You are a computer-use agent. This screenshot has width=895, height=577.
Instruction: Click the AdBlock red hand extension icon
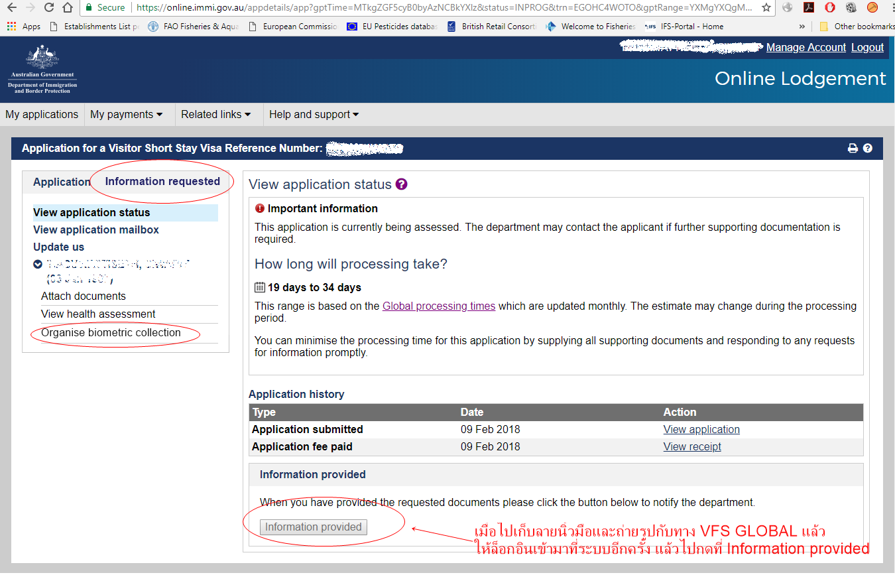point(829,8)
